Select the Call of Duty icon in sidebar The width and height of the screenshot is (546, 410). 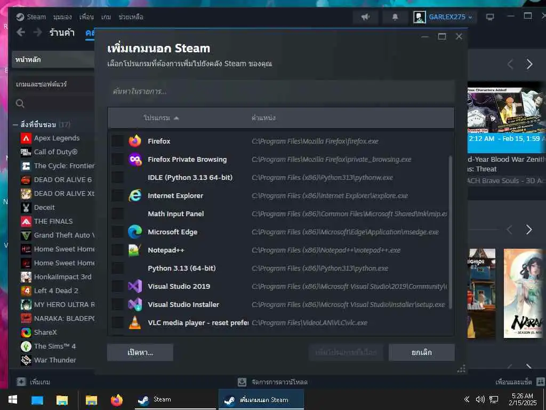pos(26,152)
